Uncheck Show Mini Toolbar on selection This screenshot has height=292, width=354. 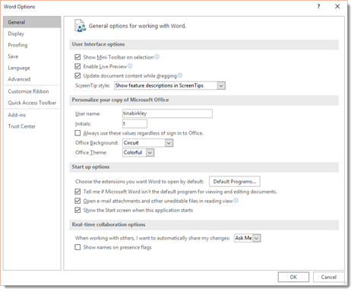coord(77,57)
